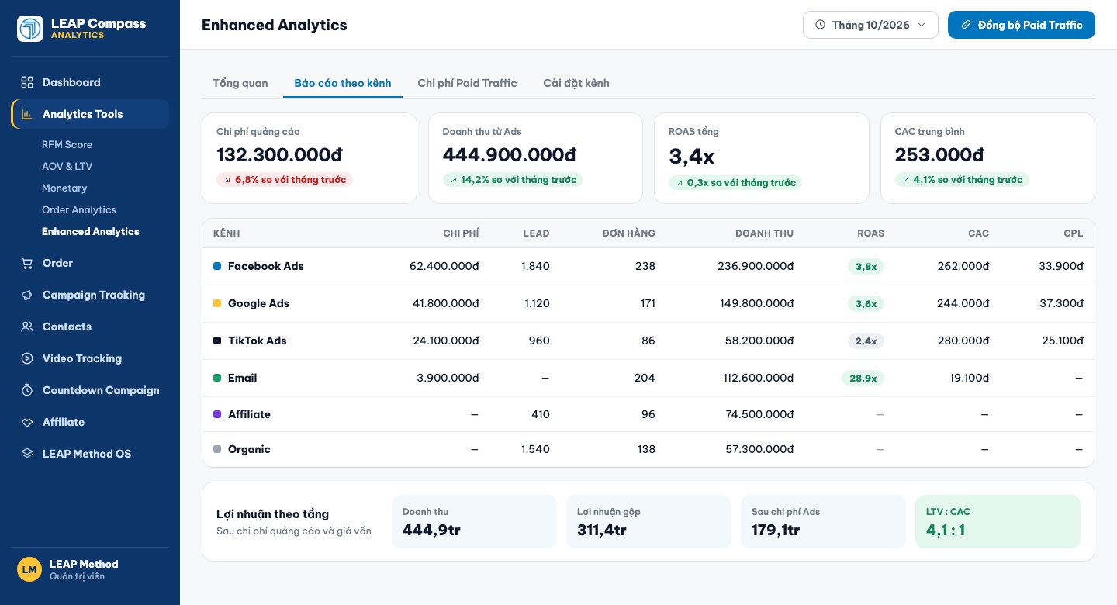Open Order Analytics submenu item
This screenshot has height=605, width=1117.
click(79, 209)
